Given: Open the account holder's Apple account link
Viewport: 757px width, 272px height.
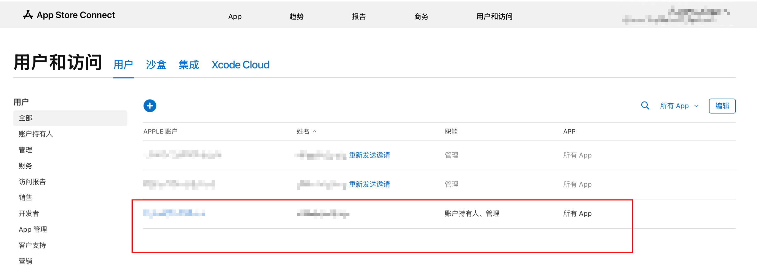Looking at the screenshot, I should pyautogui.click(x=174, y=214).
